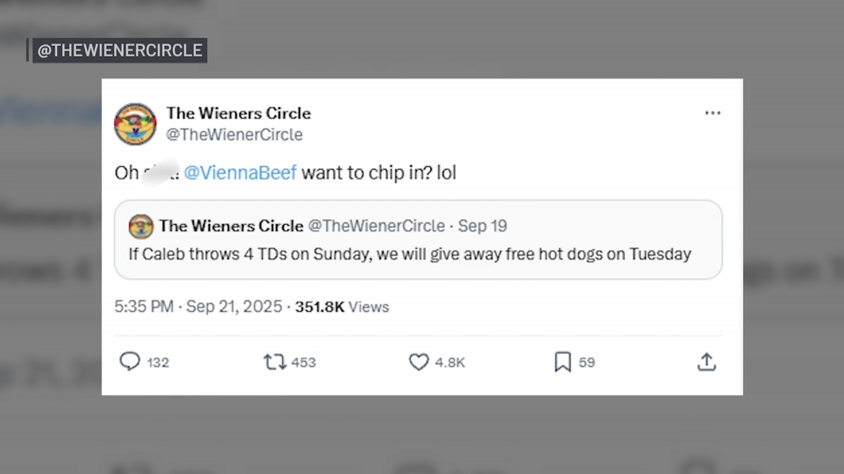Click The Wieners Circle display name
The height and width of the screenshot is (474, 844).
238,113
